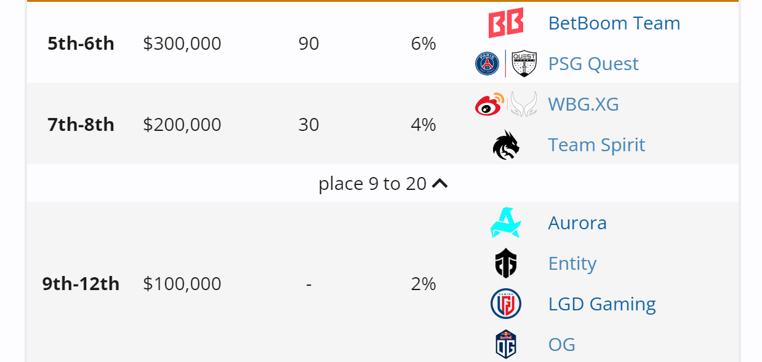
Task: Click the Entity team logo icon
Action: [505, 263]
